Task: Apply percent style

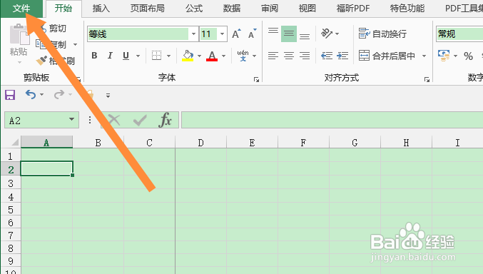Action: coord(468,56)
